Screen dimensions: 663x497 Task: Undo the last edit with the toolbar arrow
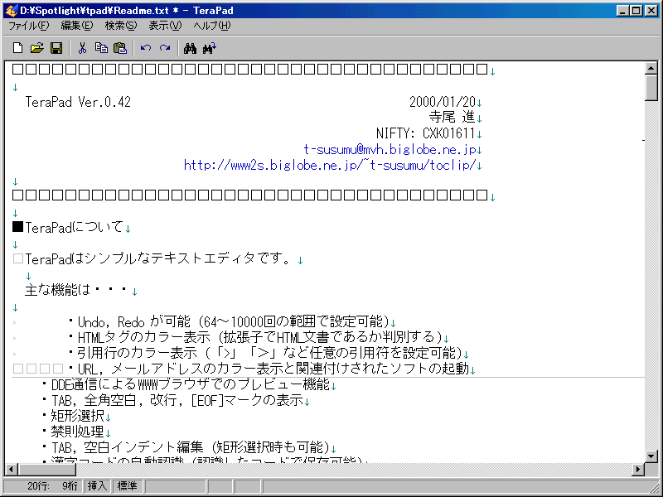(146, 48)
